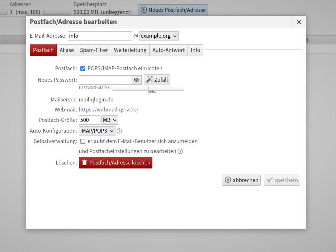Click the circled X icon inside abbrechen
Screen dimensions: 336x252
pyautogui.click(x=228, y=180)
